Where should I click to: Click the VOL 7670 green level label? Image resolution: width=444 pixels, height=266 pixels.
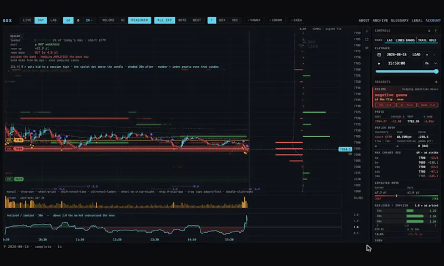click(14, 179)
